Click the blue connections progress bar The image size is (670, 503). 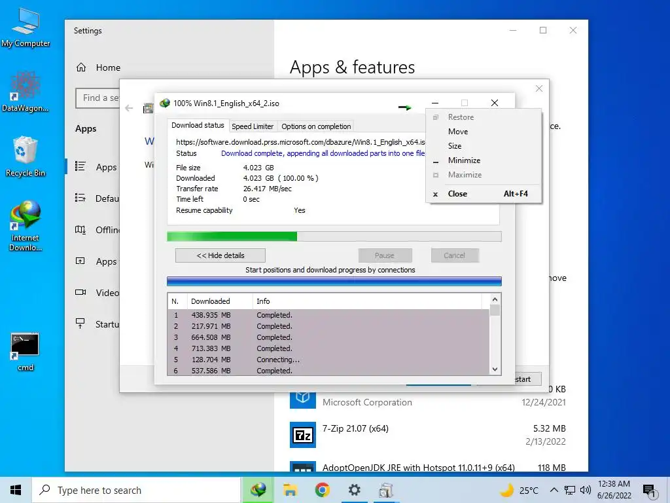click(334, 281)
